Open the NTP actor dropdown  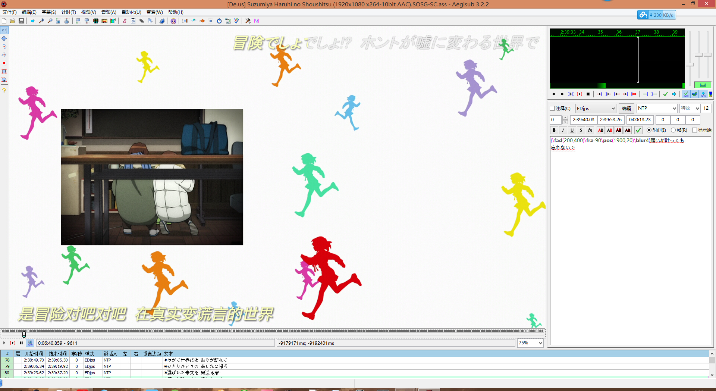(x=657, y=108)
